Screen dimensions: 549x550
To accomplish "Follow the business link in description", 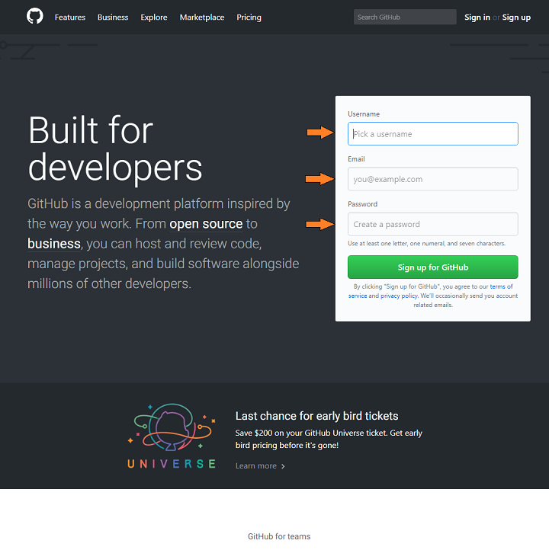I will point(54,244).
